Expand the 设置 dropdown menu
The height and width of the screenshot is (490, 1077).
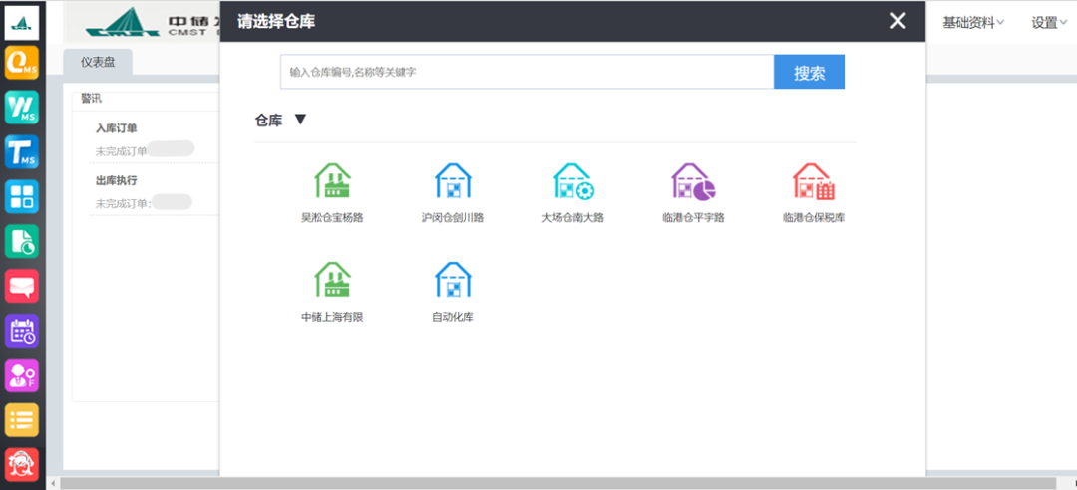point(1049,22)
